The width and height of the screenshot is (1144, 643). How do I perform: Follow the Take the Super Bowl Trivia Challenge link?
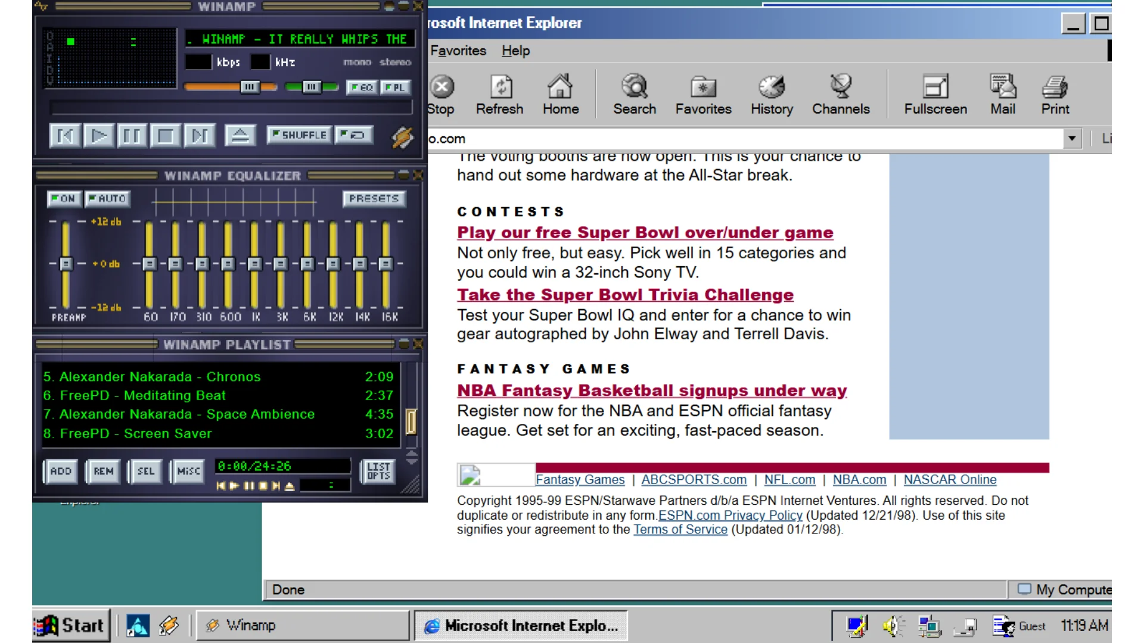pos(625,295)
